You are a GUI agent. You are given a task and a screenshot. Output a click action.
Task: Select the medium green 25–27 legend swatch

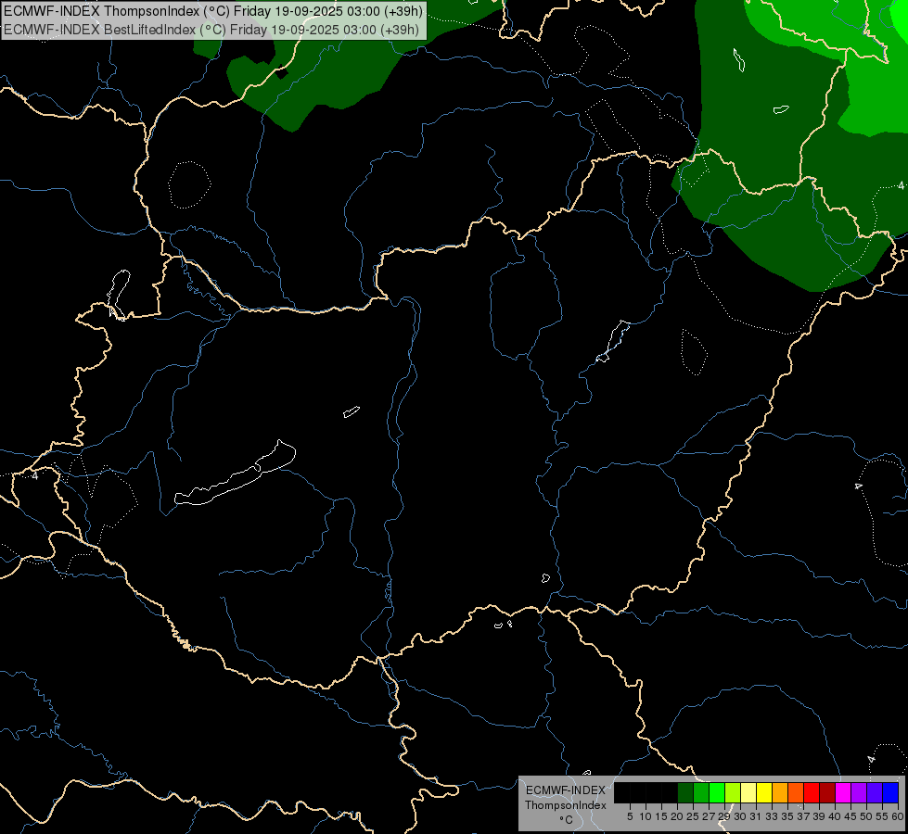(x=701, y=792)
